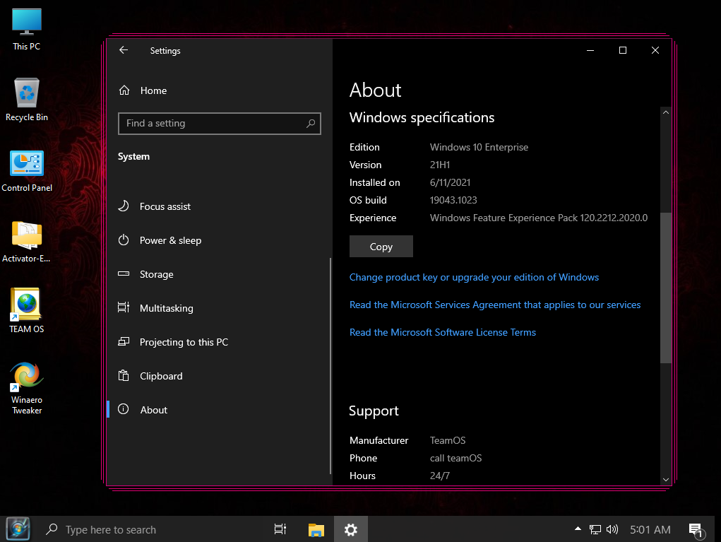Click the scroll up arrow on About page
The width and height of the screenshot is (721, 542).
666,112
